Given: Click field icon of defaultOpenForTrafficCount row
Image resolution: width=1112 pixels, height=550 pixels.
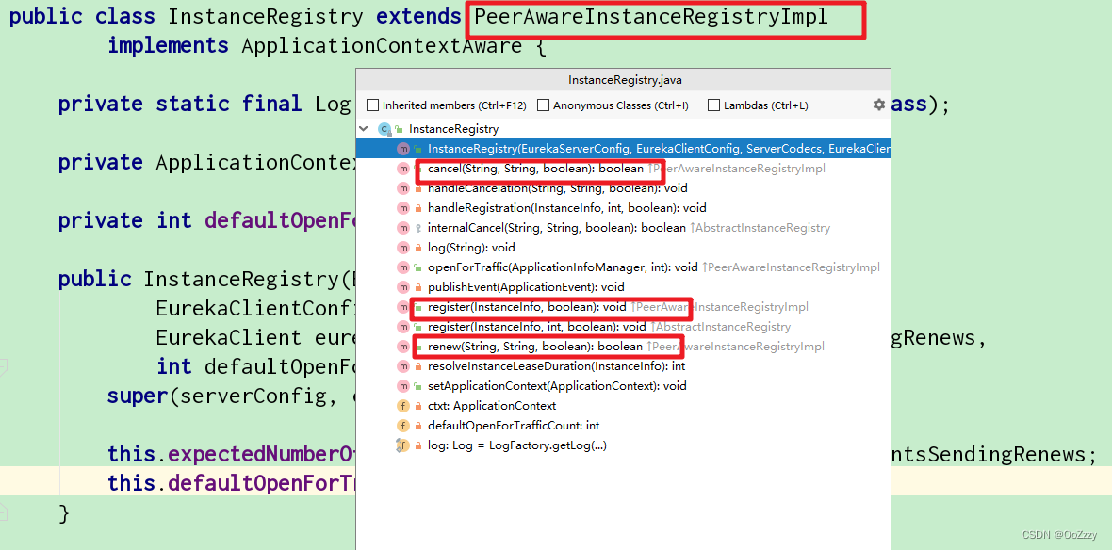Looking at the screenshot, I should click(x=402, y=426).
